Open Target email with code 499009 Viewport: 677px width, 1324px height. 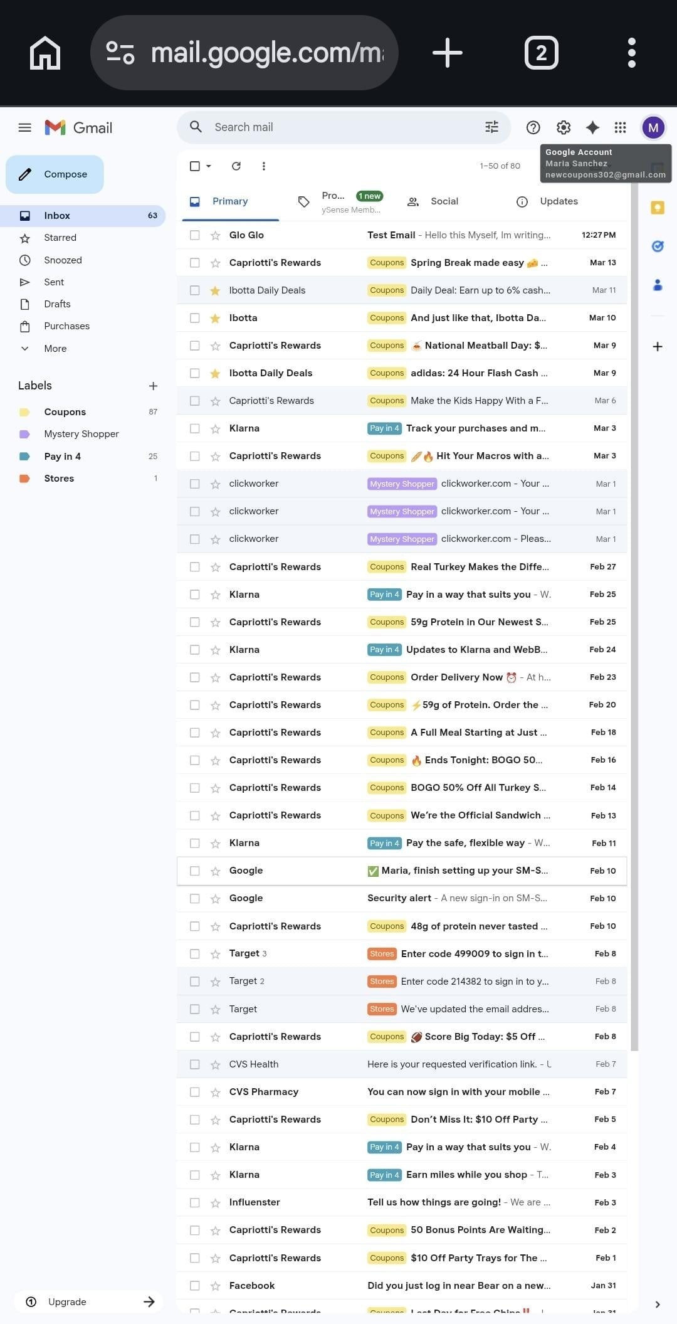[402, 954]
